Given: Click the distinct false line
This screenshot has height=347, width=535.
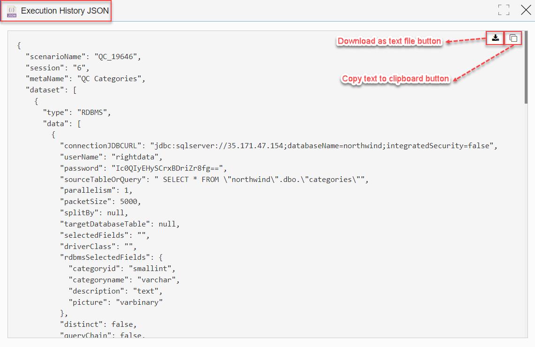Looking at the screenshot, I should (x=98, y=324).
